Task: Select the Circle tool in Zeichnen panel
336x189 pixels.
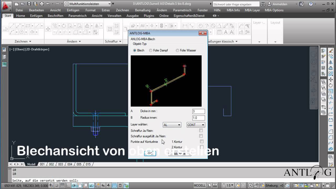Action: point(21,32)
